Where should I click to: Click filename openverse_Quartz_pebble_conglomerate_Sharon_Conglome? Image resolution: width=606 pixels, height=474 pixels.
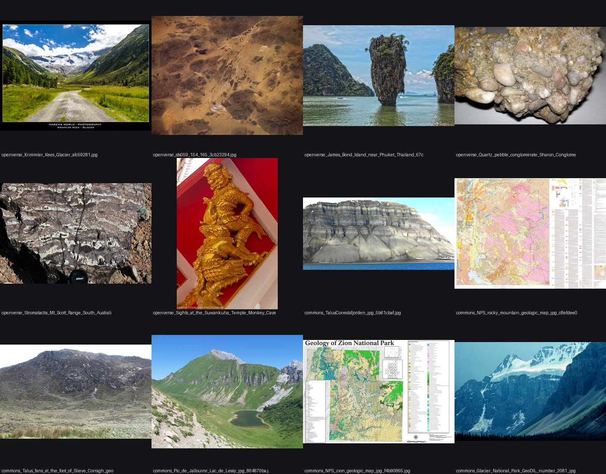point(516,155)
